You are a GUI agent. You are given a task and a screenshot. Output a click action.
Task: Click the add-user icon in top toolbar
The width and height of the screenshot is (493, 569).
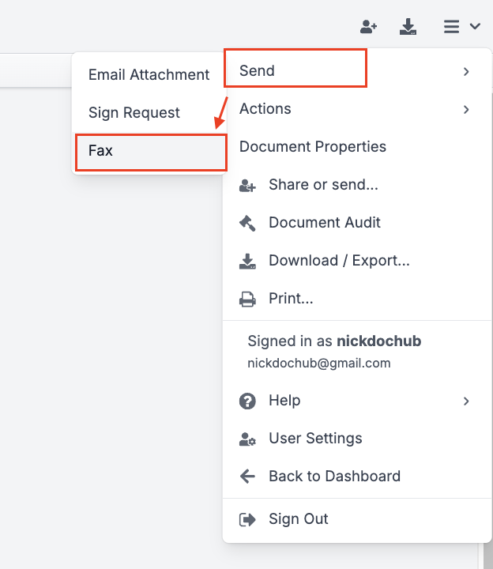(x=369, y=27)
